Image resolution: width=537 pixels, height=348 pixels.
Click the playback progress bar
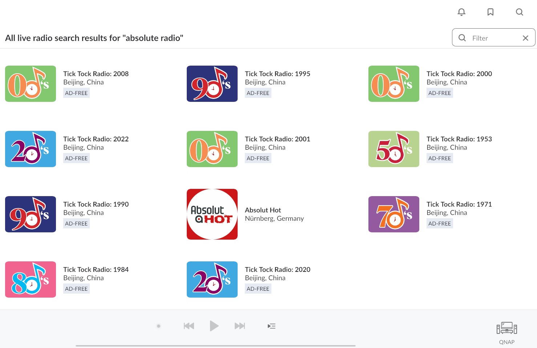point(215,346)
